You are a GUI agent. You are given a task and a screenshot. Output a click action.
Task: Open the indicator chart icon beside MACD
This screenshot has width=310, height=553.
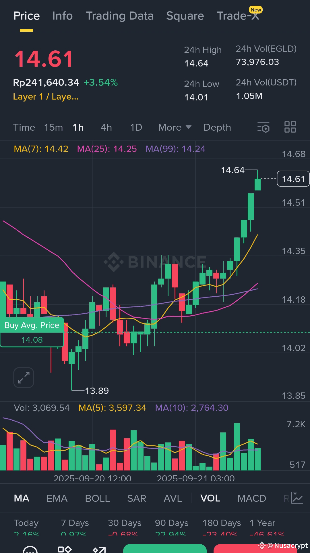pos(297,498)
